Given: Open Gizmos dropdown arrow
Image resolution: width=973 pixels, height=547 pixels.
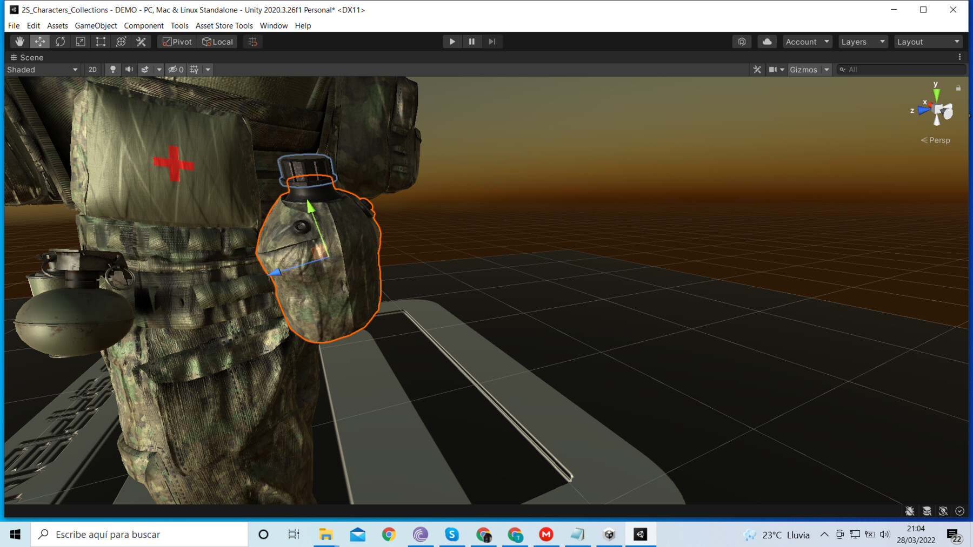Looking at the screenshot, I should pos(827,70).
